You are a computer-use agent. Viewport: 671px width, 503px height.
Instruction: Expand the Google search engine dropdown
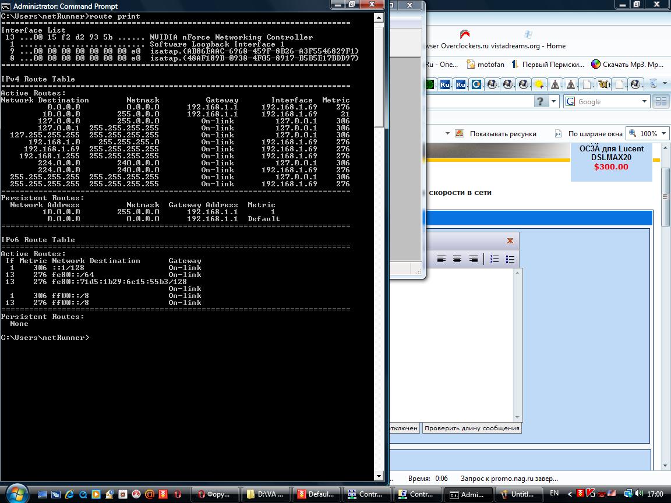coord(644,101)
